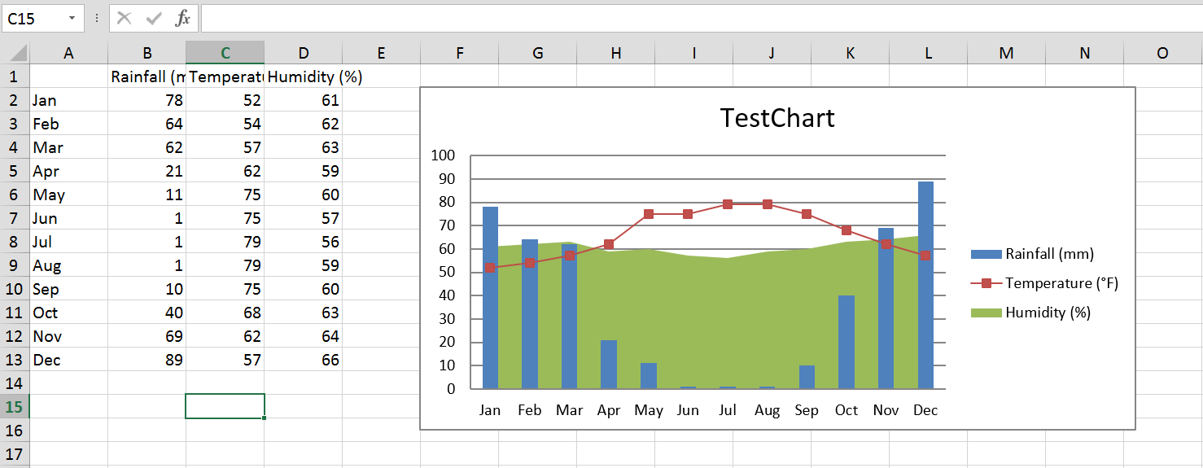The width and height of the screenshot is (1203, 468).
Task: Click the blue Rainfall (mm) legend swatch
Action: [x=986, y=254]
